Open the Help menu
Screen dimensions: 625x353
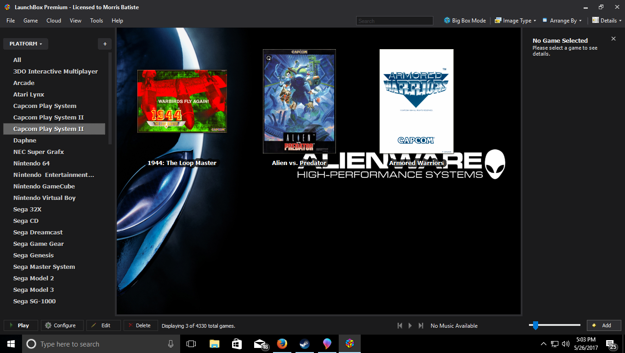(117, 21)
